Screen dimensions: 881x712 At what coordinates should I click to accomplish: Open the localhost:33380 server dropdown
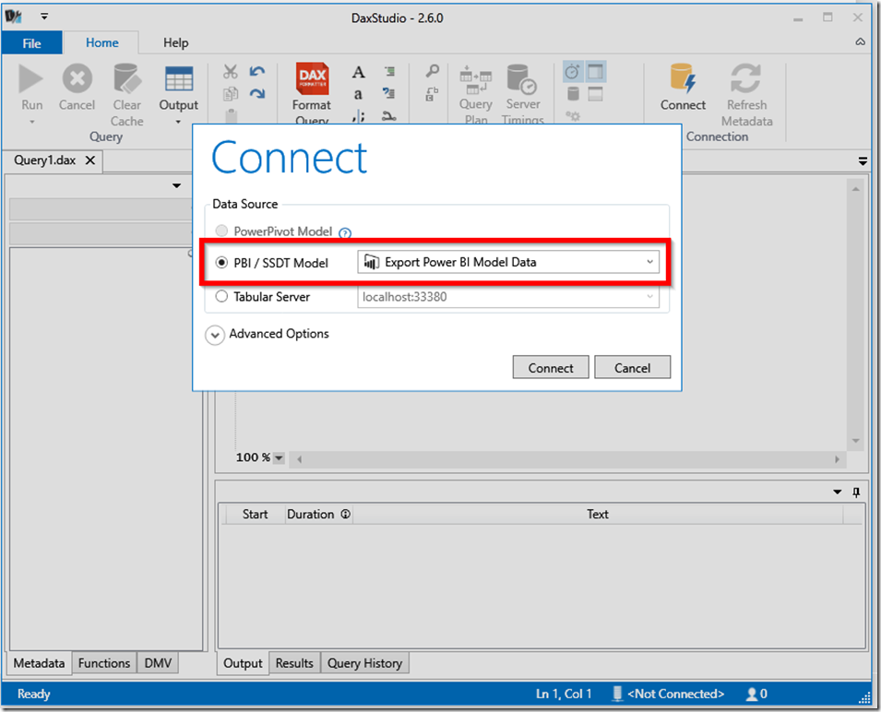(x=650, y=296)
